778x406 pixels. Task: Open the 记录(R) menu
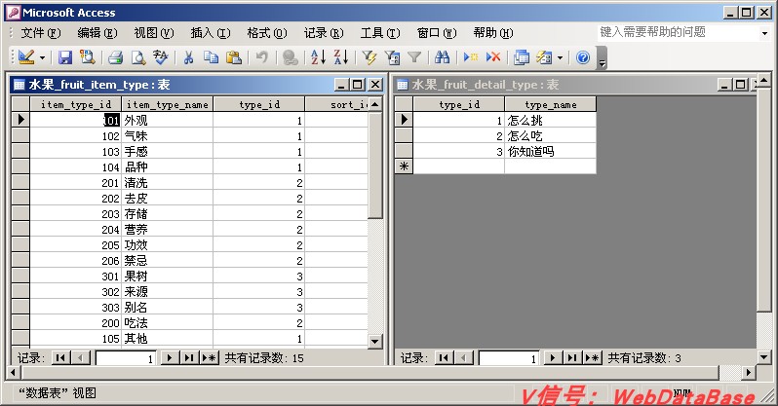(x=324, y=33)
